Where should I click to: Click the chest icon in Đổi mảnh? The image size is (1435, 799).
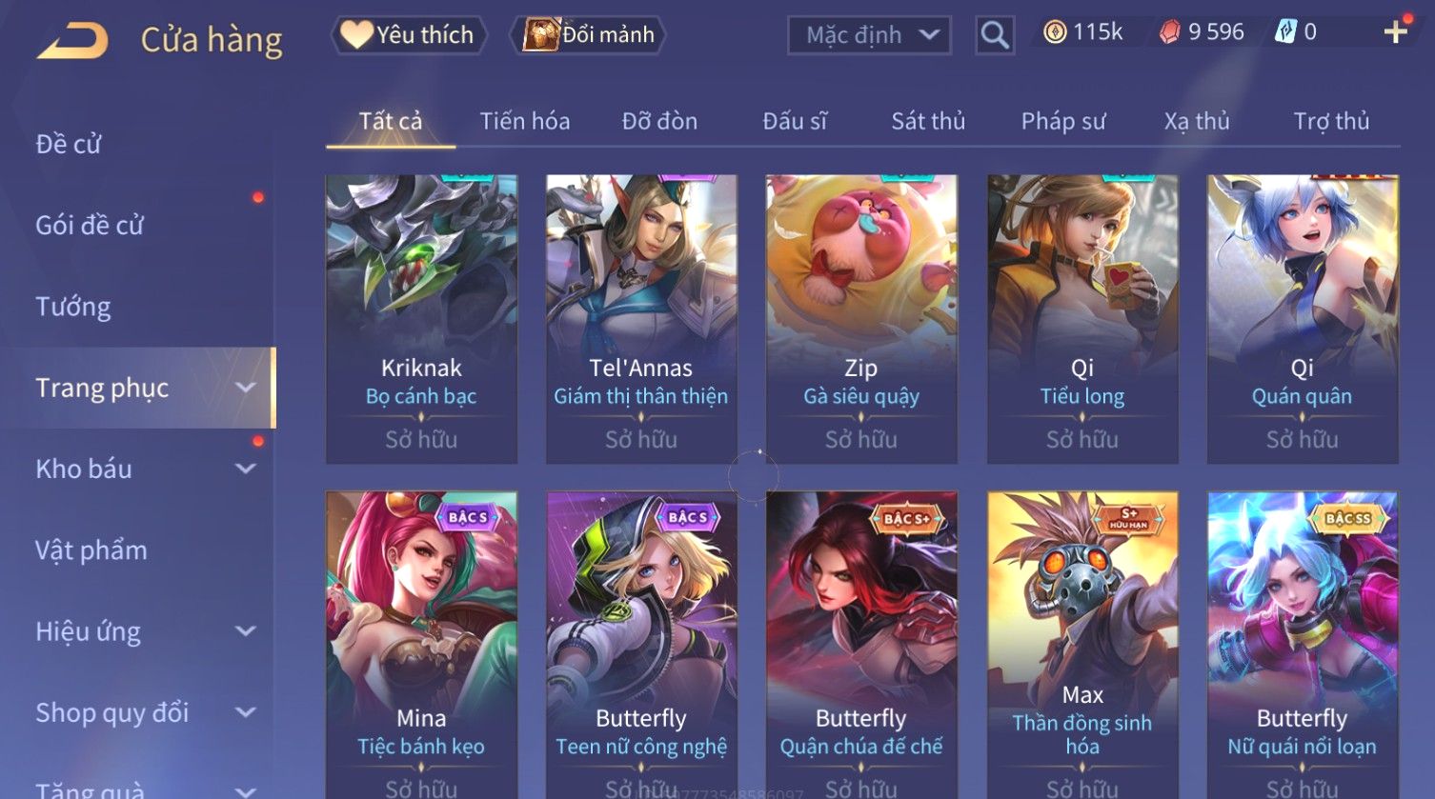click(x=540, y=34)
